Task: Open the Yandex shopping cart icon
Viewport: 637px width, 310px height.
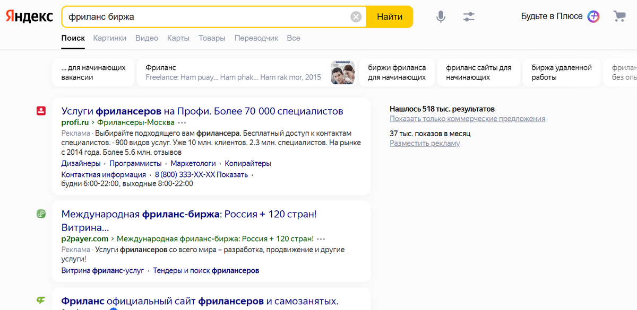Action: pyautogui.click(x=619, y=16)
